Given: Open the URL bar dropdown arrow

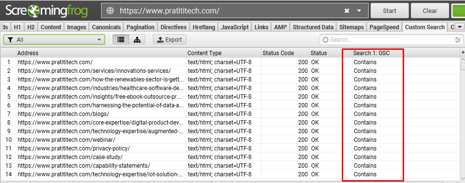Looking at the screenshot, I should click(359, 11).
